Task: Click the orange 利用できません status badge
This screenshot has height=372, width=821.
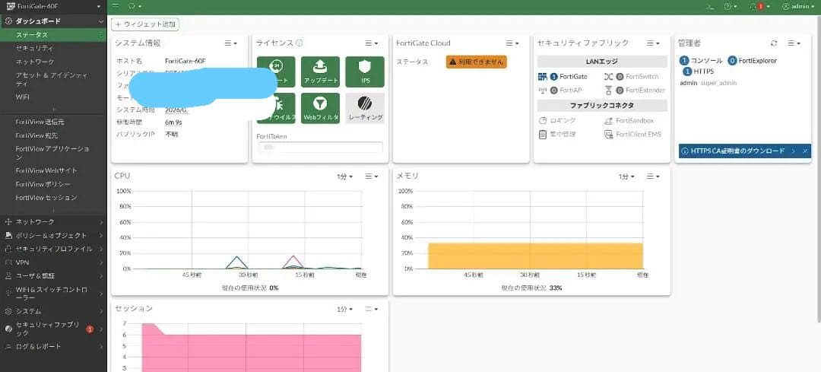Action: [x=476, y=62]
